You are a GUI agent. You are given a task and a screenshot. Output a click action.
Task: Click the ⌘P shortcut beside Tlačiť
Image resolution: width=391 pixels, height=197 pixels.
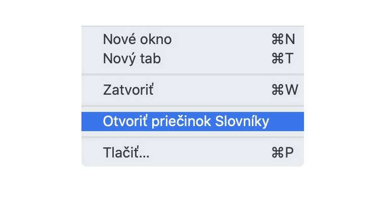pos(283,152)
